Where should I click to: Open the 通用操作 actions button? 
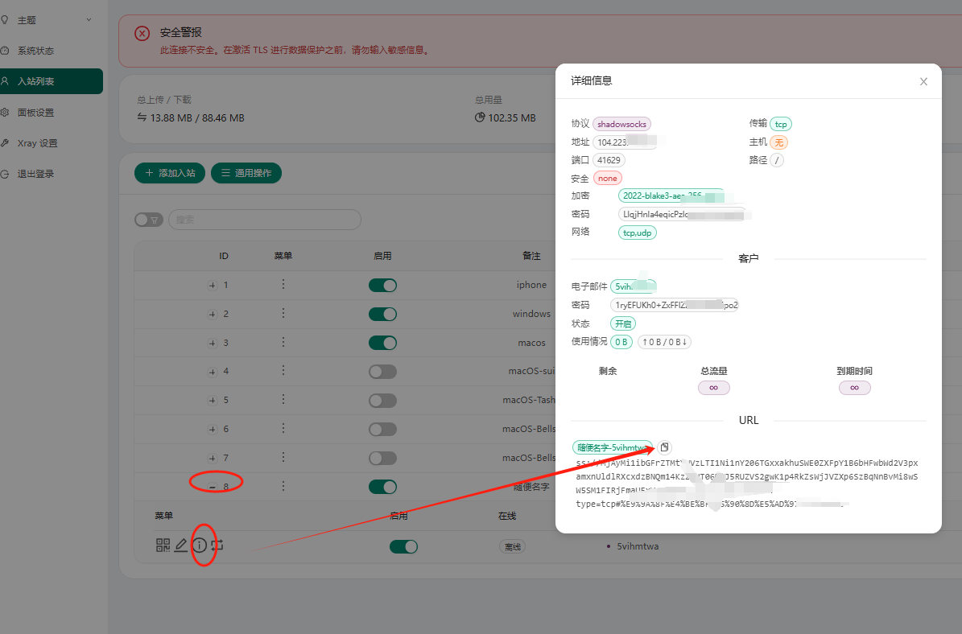[x=246, y=172]
